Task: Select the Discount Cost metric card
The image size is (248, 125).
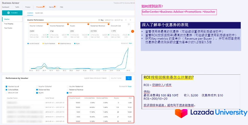Action: 129,24
